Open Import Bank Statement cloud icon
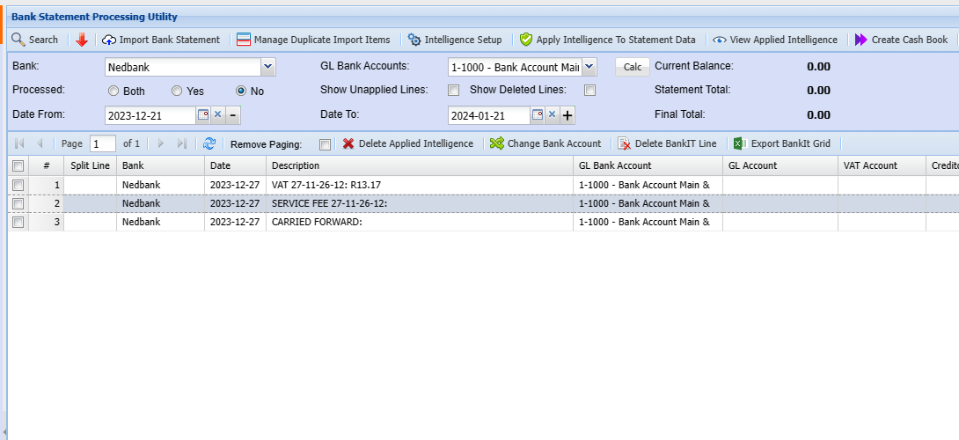The height and width of the screenshot is (440, 959). (x=109, y=40)
